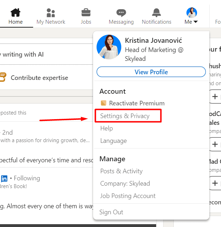Open Posts & Activity
This screenshot has width=221, height=227.
coord(121,171)
